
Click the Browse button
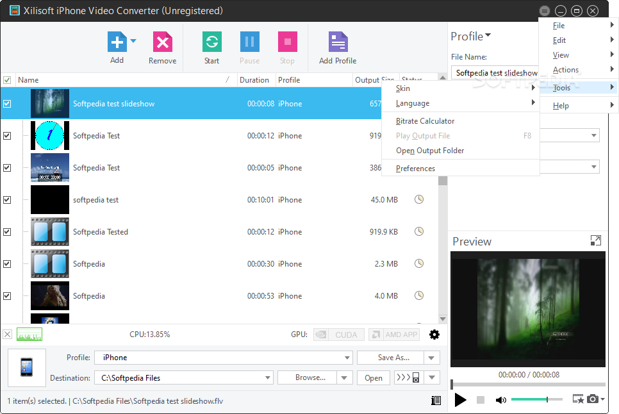(307, 377)
